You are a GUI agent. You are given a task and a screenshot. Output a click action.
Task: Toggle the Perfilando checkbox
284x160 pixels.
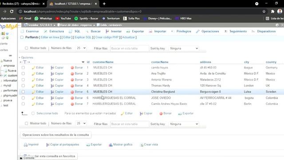pyautogui.click(x=22, y=37)
